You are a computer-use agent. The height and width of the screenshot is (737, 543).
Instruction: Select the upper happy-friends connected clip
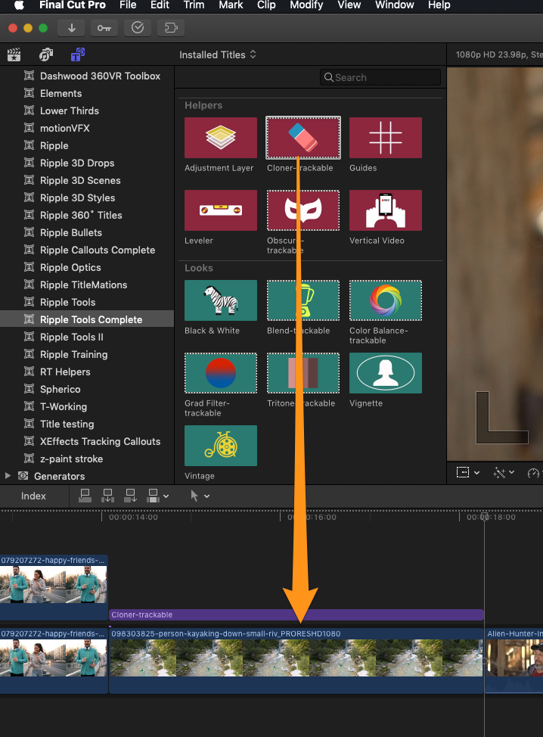54,587
